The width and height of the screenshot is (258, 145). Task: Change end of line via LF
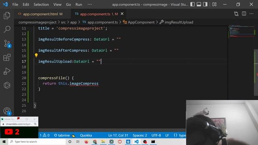(x=167, y=135)
